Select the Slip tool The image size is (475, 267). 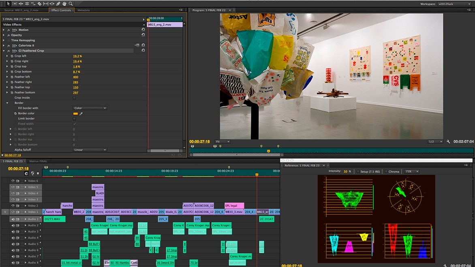pos(45,4)
